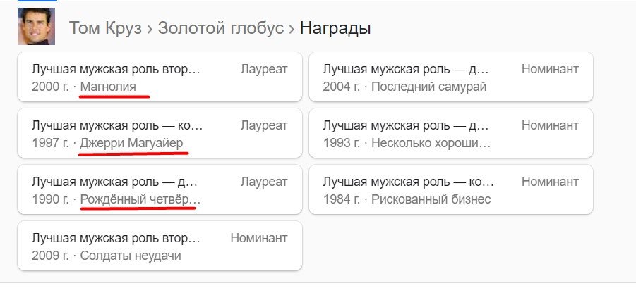Click the truncated Несколько хороши… film name
This screenshot has height=288, width=636.
click(431, 143)
